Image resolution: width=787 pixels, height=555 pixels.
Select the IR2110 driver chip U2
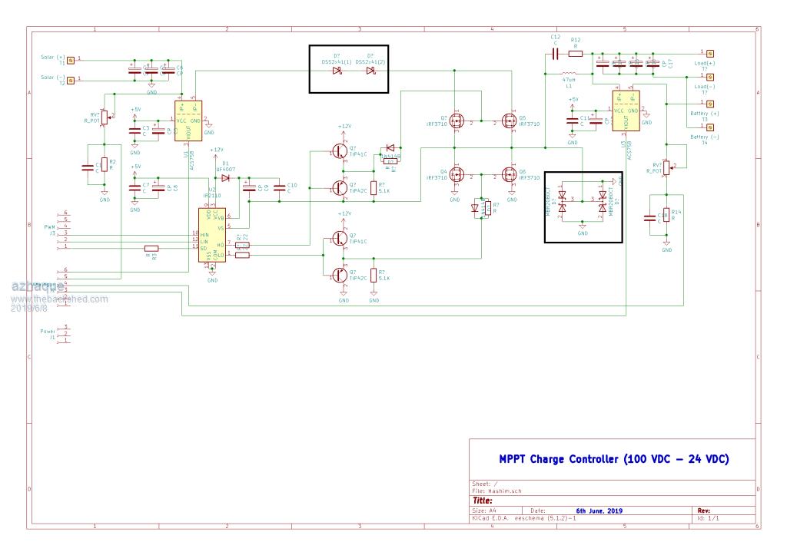click(211, 233)
